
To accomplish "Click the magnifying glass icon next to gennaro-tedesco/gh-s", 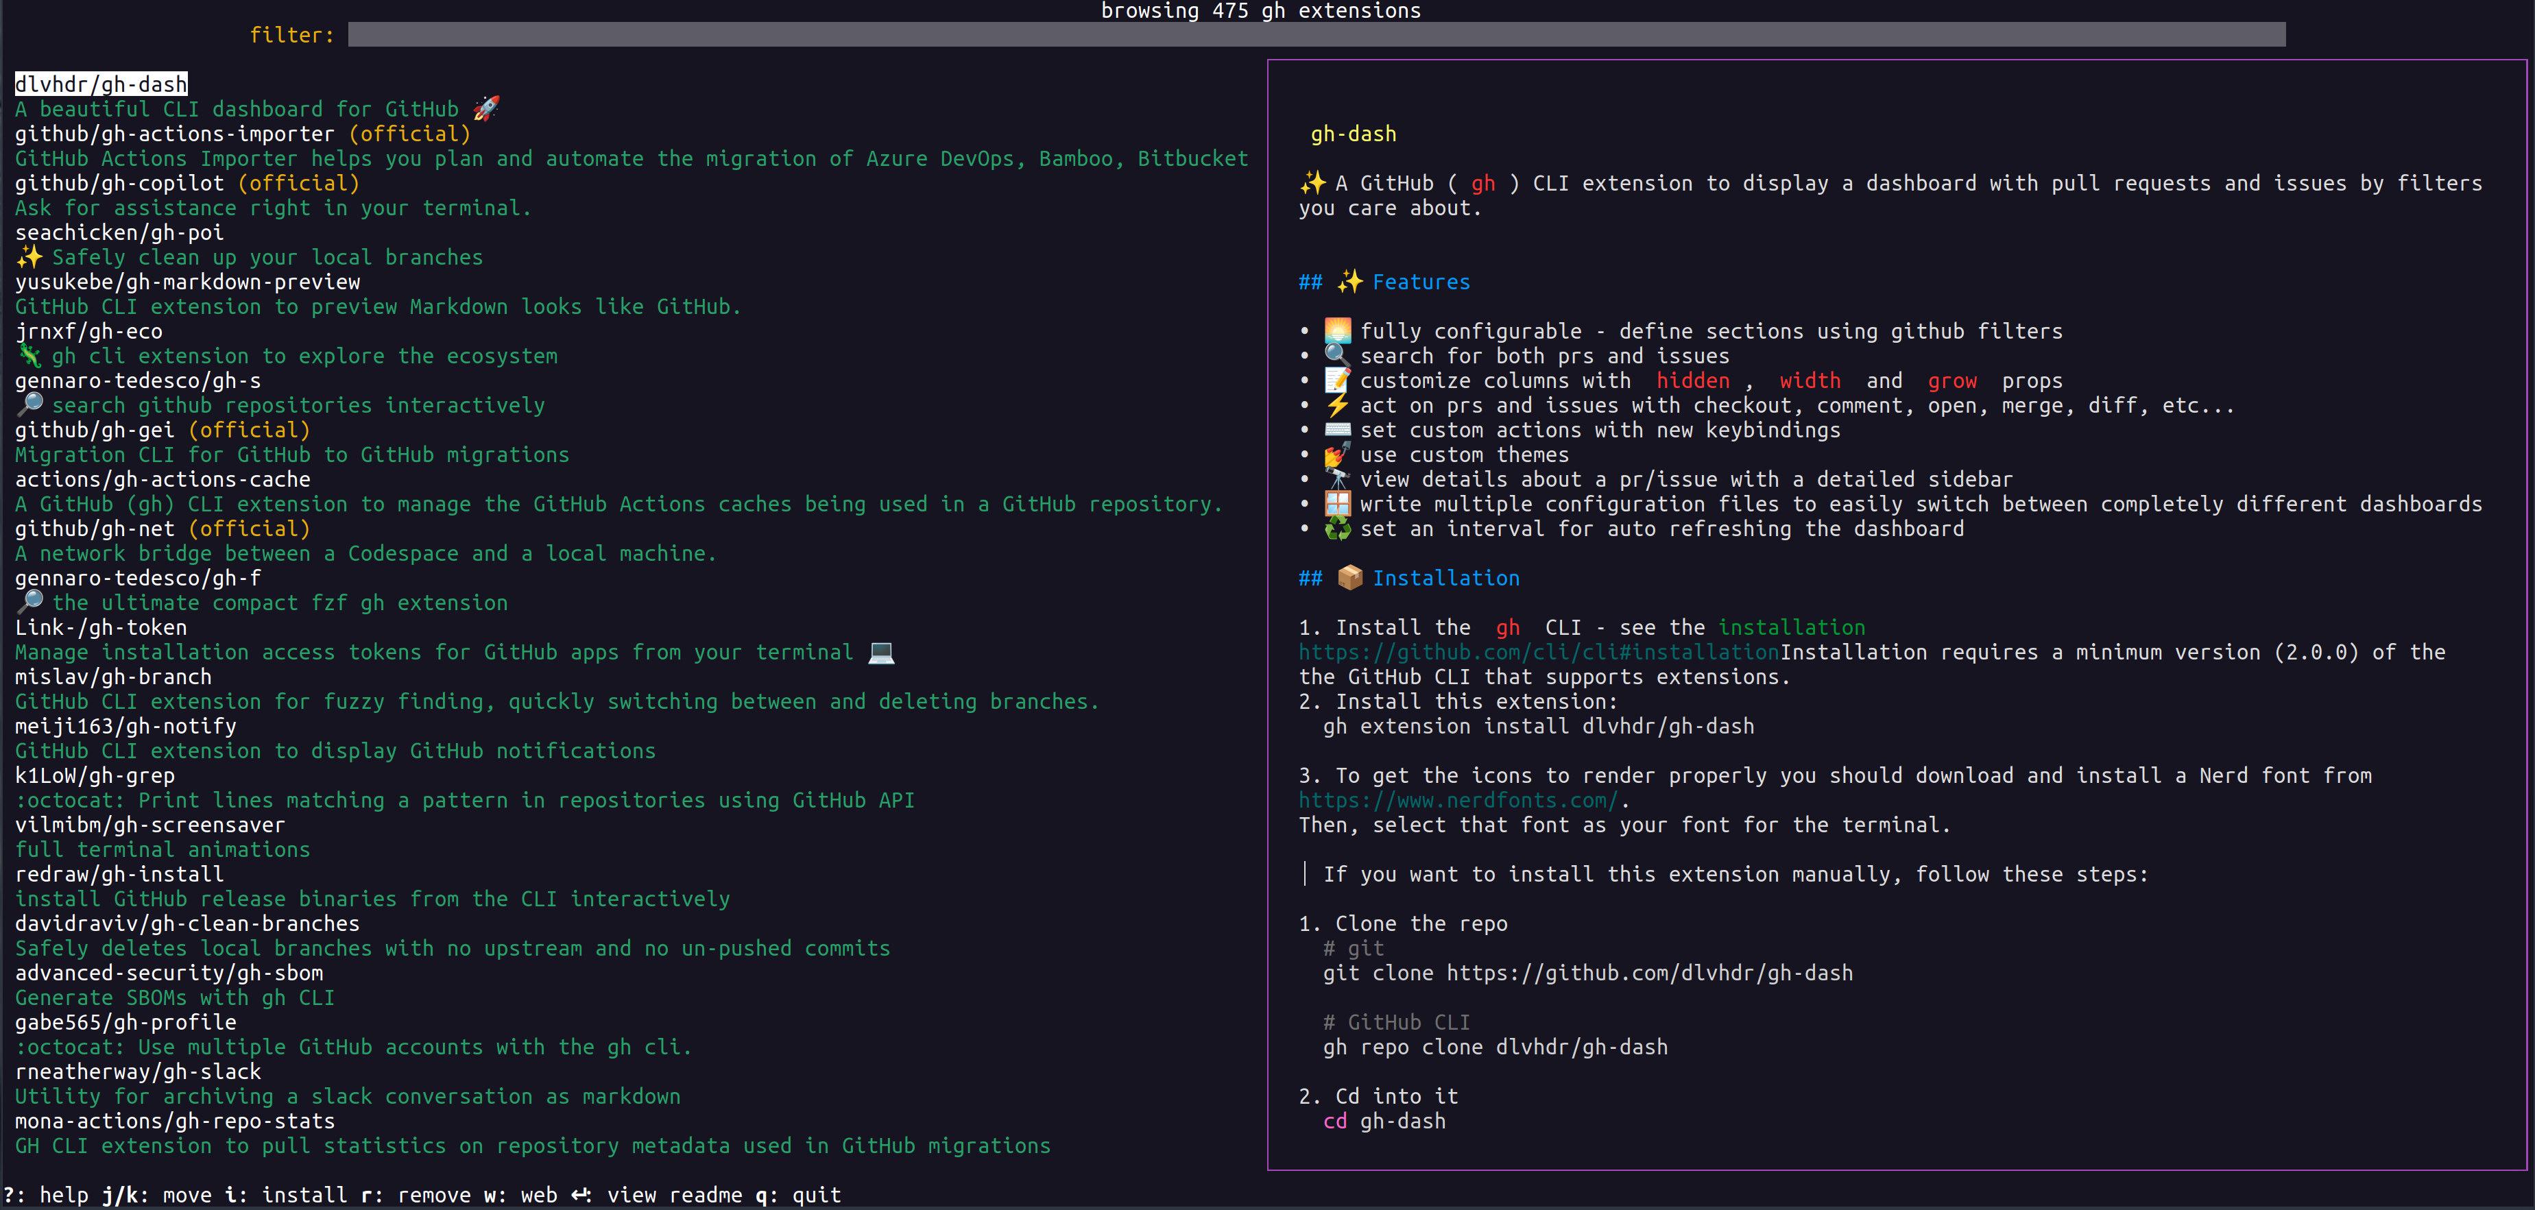I will pos(29,404).
